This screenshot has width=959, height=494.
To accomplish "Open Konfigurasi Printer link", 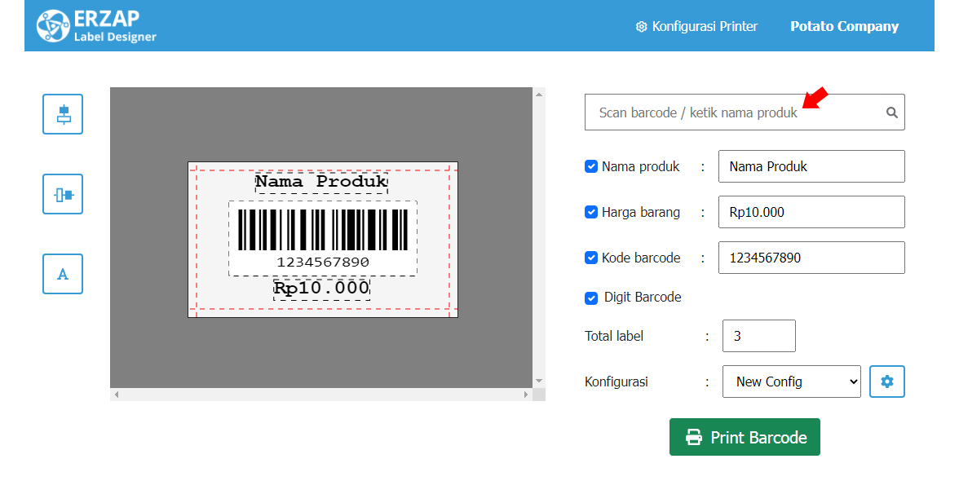I will [696, 26].
